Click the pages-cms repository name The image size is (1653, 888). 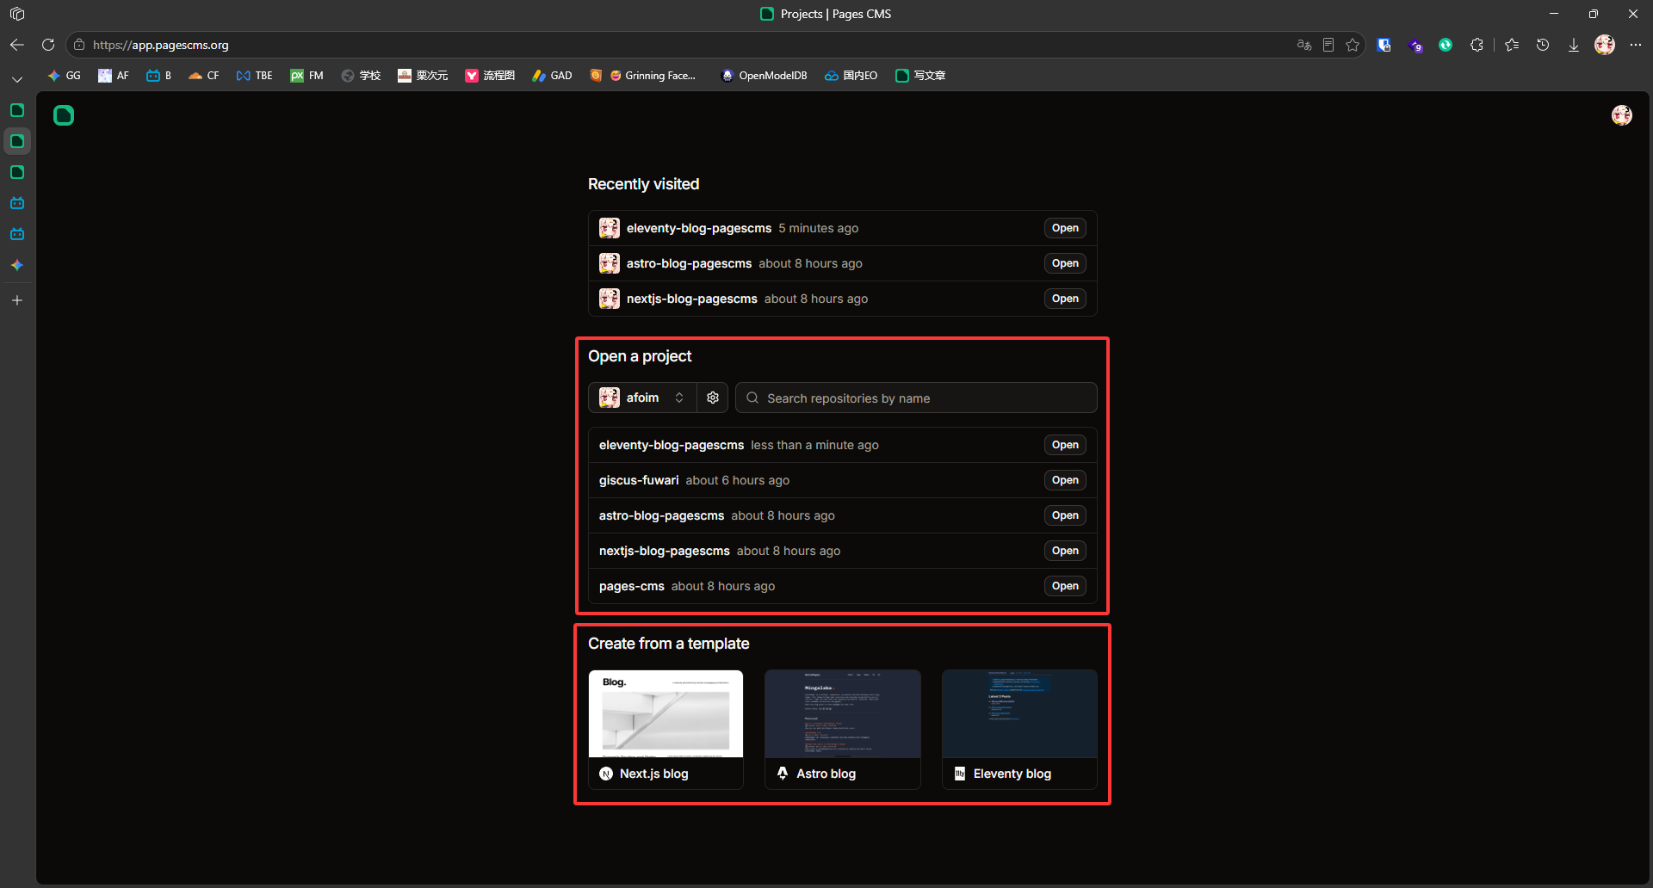pyautogui.click(x=632, y=586)
